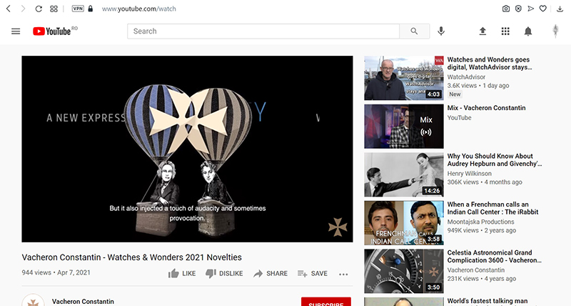
Task: Expand more actions with the three-dot menu
Action: 343,274
